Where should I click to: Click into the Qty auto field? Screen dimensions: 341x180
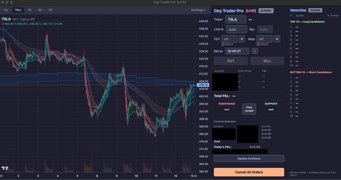[265, 29]
